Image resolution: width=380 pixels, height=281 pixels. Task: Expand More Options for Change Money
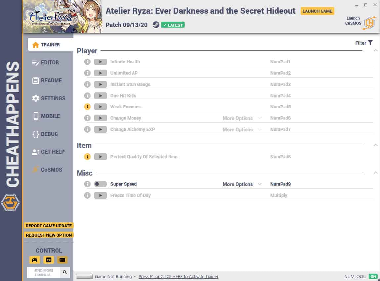pos(242,118)
